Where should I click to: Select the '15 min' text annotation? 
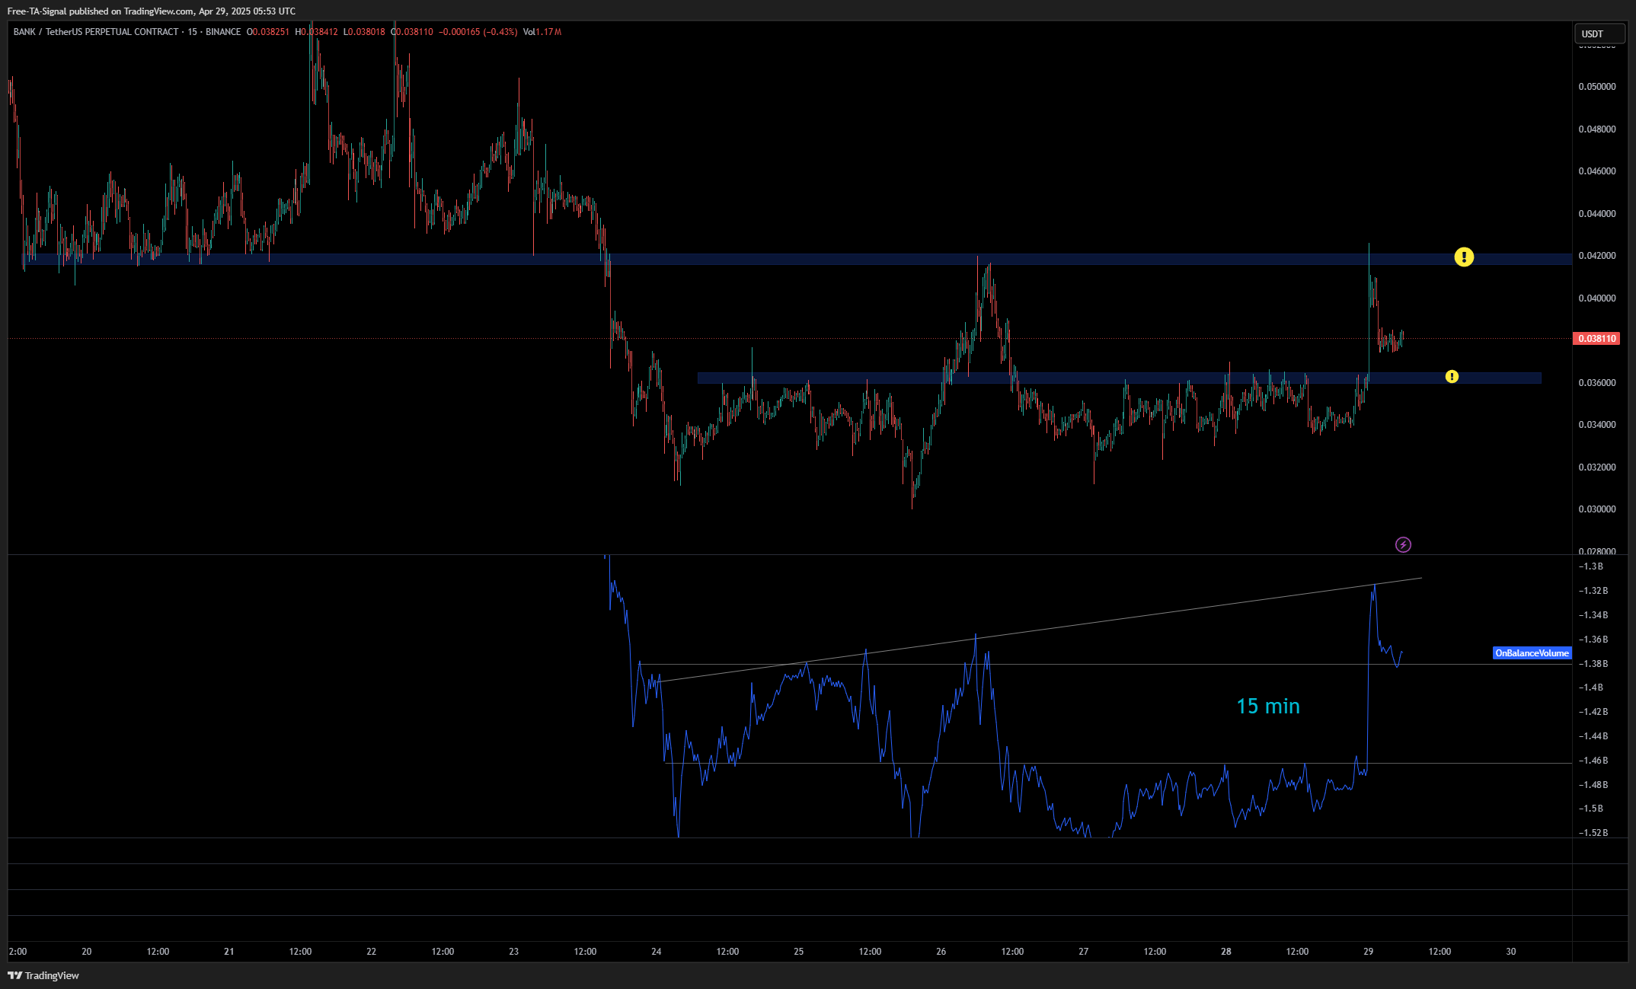[x=1268, y=707]
